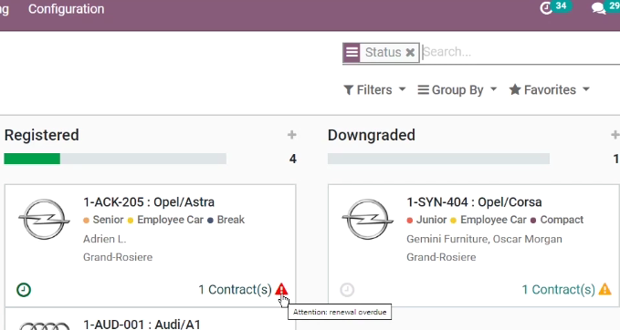Image resolution: width=620 pixels, height=330 pixels.
Task: Open the messages chat bubble icon
Action: tap(599, 8)
